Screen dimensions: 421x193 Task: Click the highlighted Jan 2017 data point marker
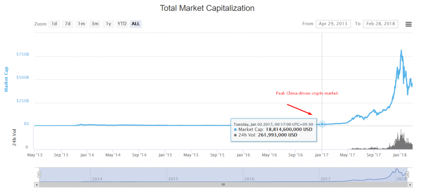point(322,124)
